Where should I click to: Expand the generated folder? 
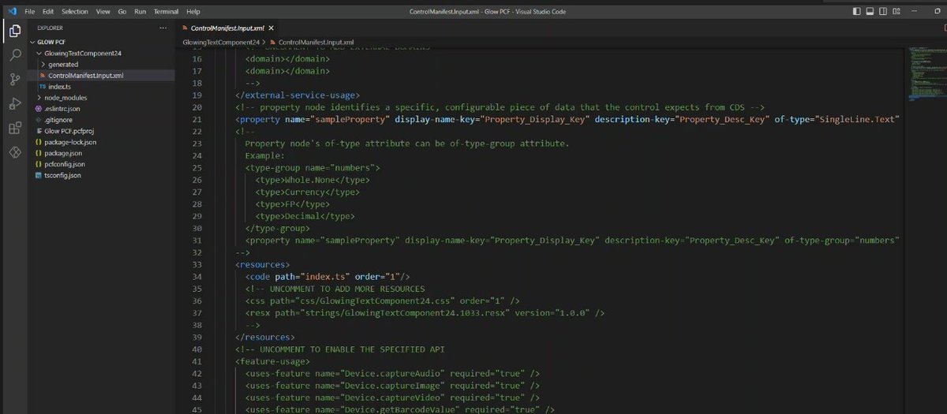pos(43,64)
